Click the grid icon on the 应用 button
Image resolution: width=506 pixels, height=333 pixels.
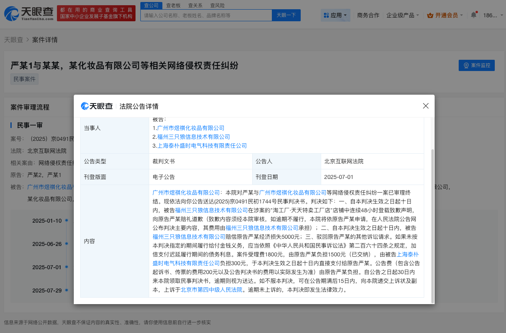326,15
